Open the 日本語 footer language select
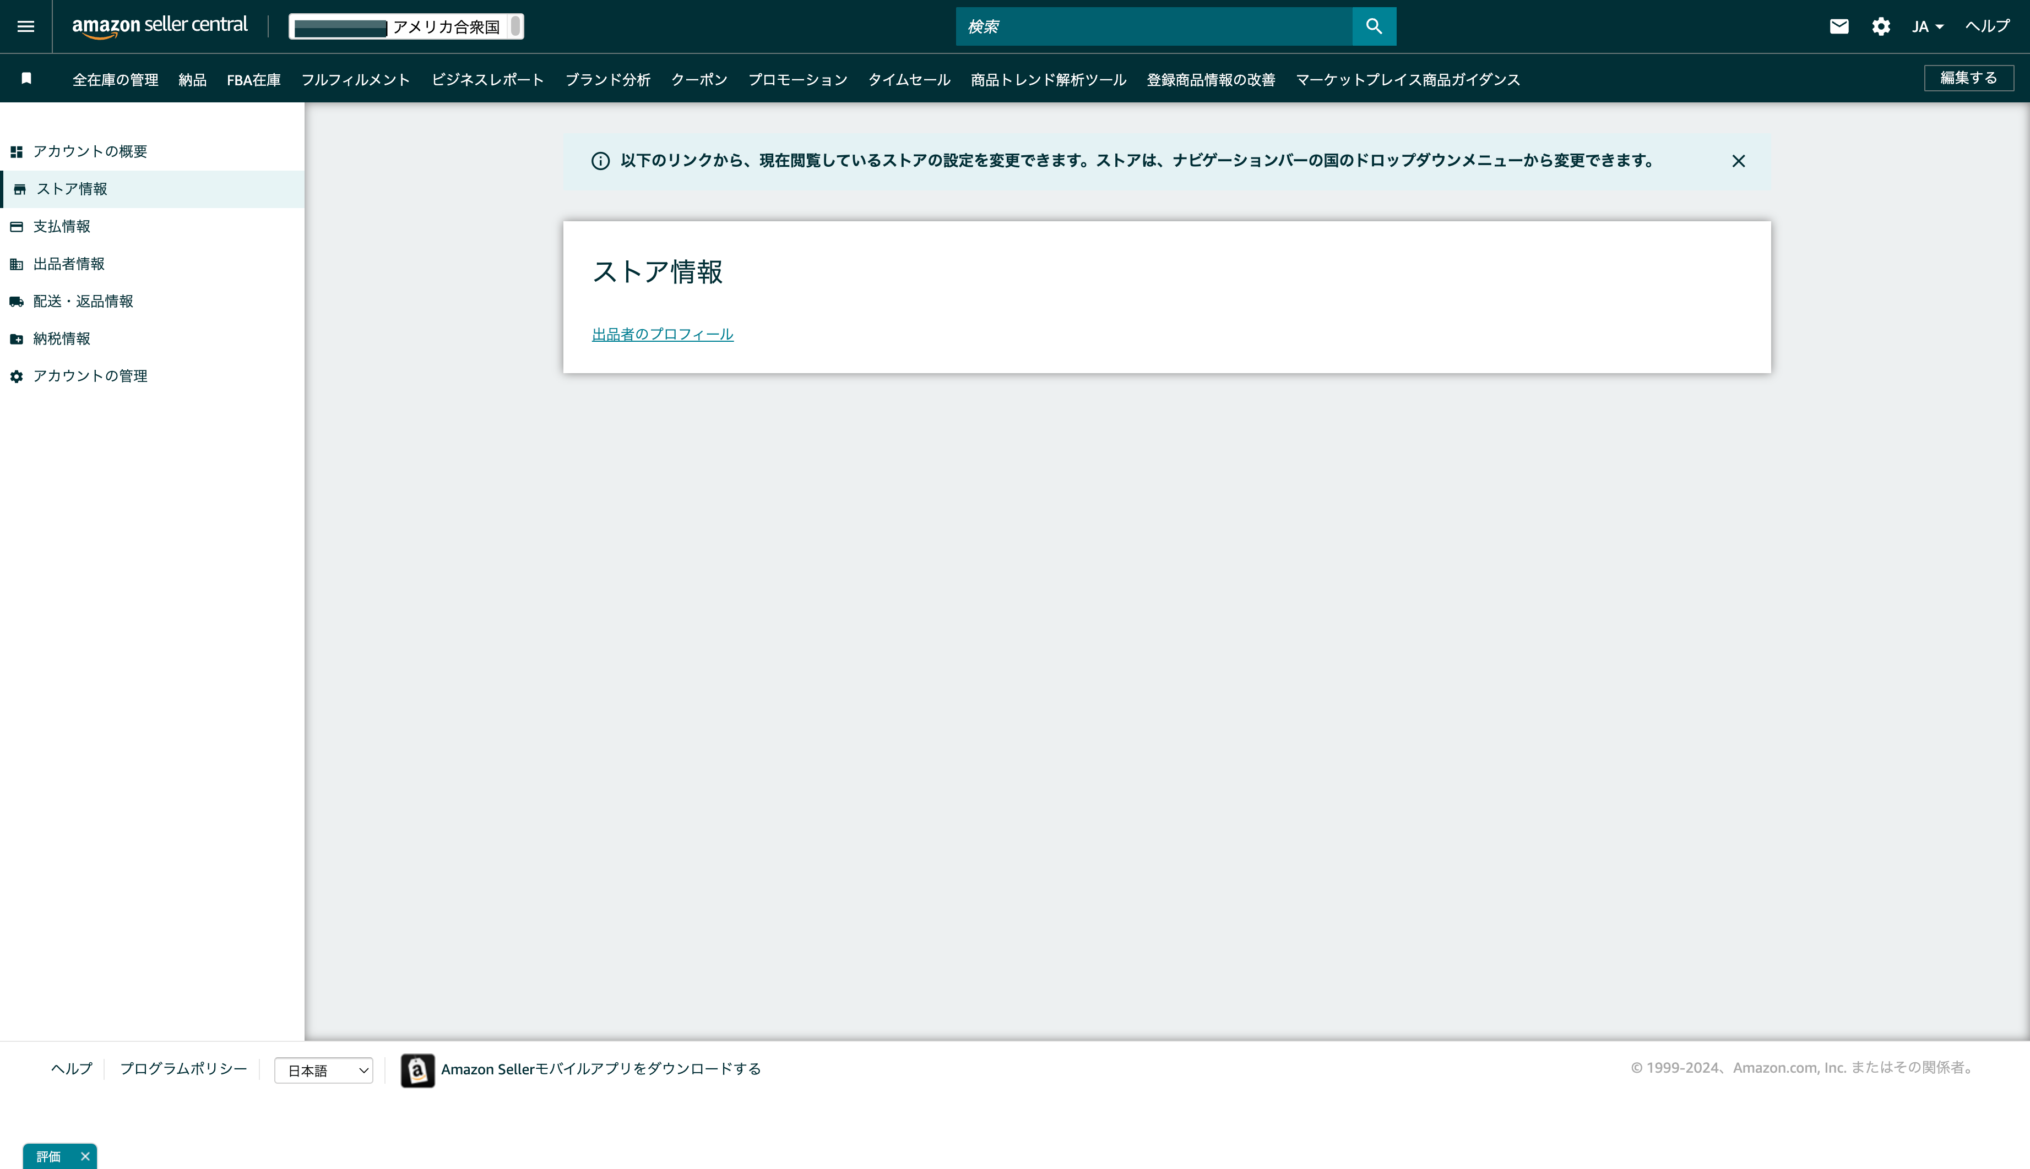The width and height of the screenshot is (2030, 1169). tap(324, 1070)
